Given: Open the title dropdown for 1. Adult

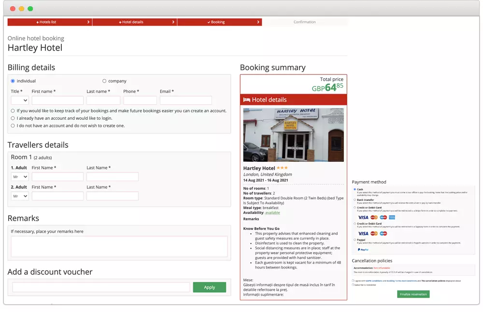Looking at the screenshot, I should (20, 177).
